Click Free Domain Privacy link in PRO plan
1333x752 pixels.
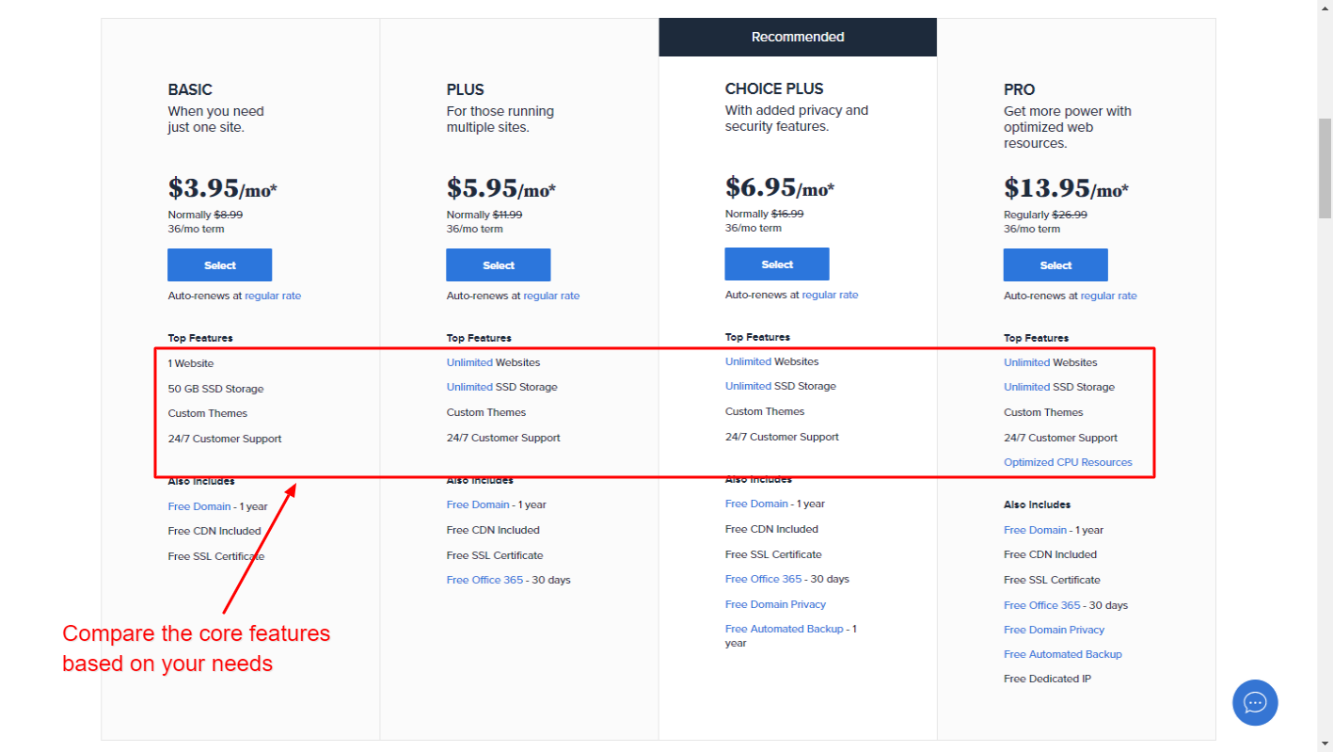(1054, 630)
